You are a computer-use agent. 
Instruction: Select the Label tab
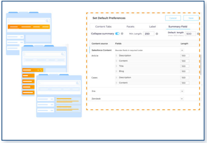point(153,27)
